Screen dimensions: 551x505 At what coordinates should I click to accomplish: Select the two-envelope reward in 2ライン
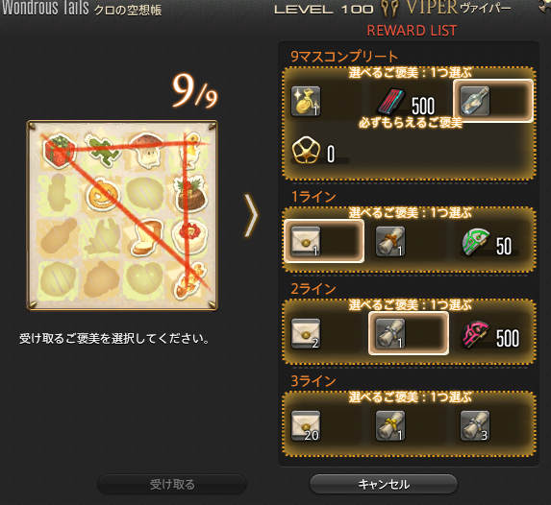pos(306,333)
